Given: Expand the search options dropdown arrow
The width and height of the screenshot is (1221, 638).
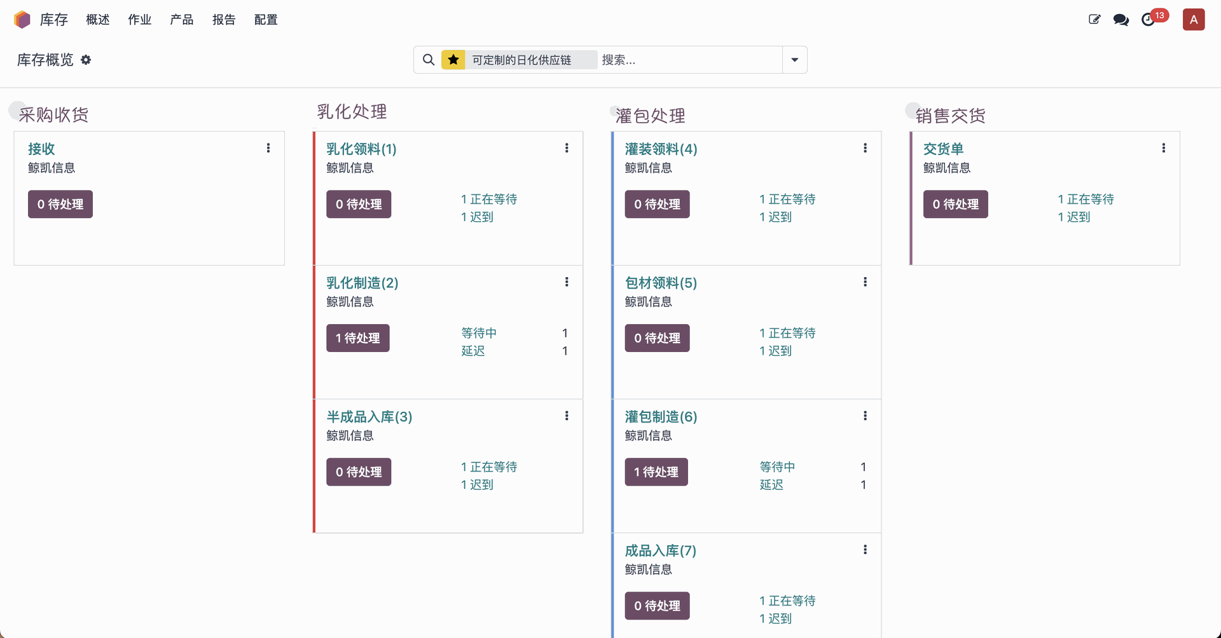Looking at the screenshot, I should (794, 60).
